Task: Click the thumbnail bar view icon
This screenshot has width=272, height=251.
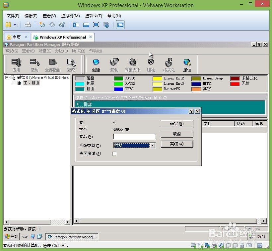Action: [x=86, y=25]
